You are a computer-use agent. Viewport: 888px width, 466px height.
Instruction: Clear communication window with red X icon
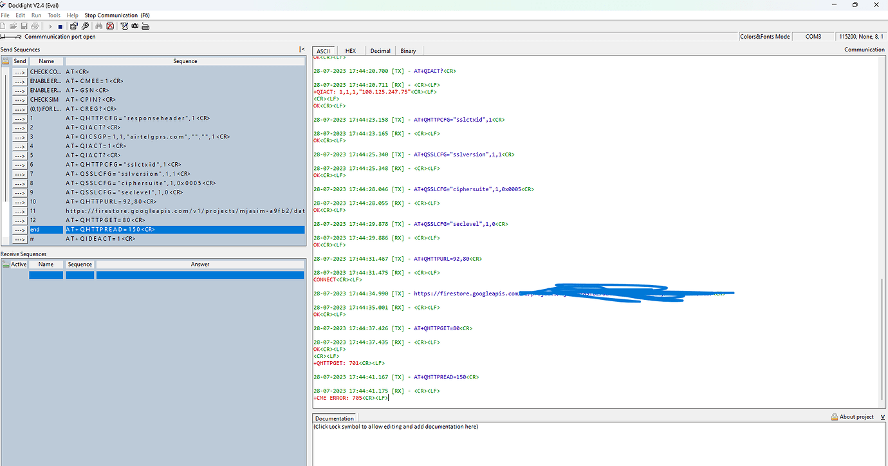[110, 26]
